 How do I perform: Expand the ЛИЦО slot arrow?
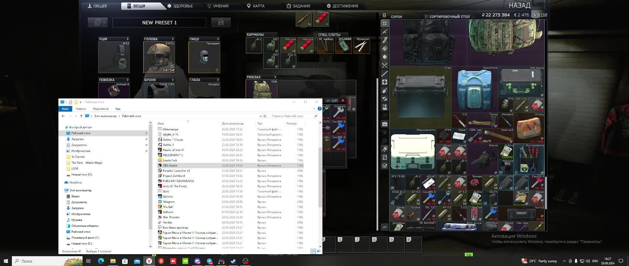coord(218,39)
